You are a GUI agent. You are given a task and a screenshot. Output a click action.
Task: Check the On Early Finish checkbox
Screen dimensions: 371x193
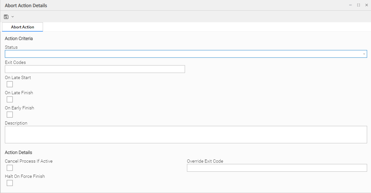click(x=10, y=115)
